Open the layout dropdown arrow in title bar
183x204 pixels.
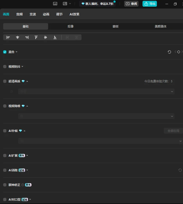[x=70, y=4]
